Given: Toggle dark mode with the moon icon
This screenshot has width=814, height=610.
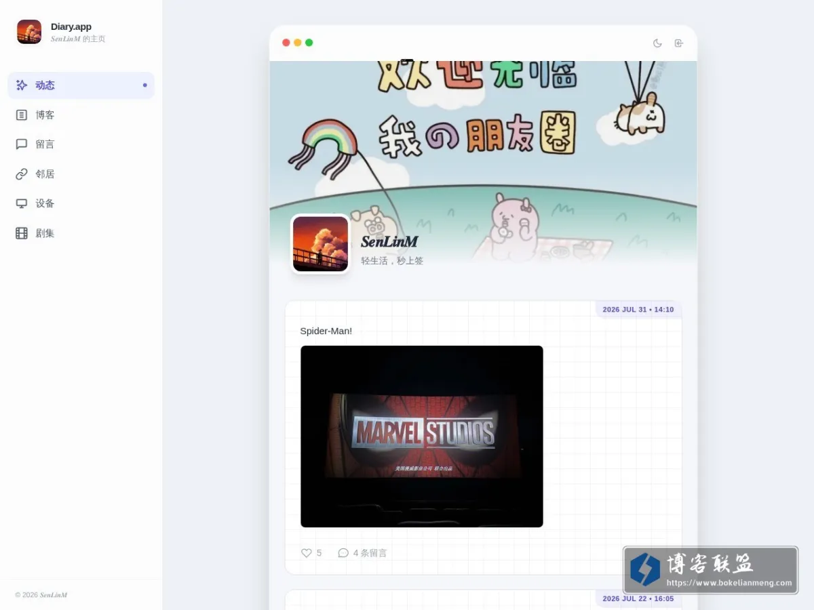Looking at the screenshot, I should click(657, 43).
